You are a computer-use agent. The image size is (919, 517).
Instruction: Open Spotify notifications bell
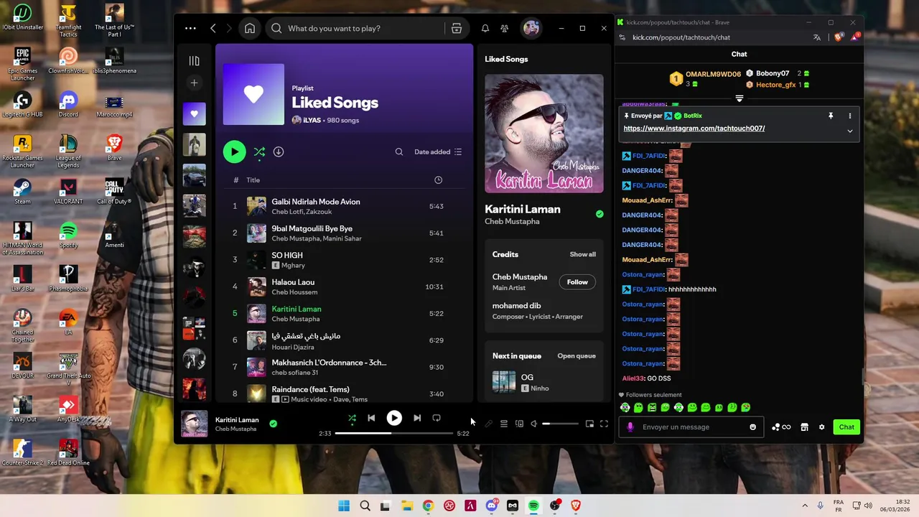pos(485,28)
